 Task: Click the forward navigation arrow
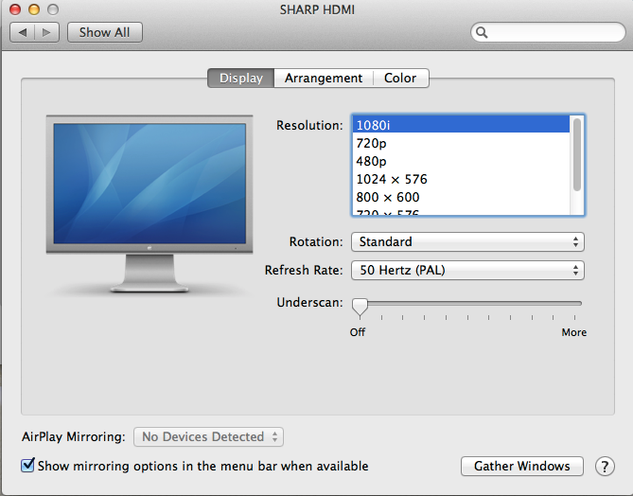click(x=47, y=32)
